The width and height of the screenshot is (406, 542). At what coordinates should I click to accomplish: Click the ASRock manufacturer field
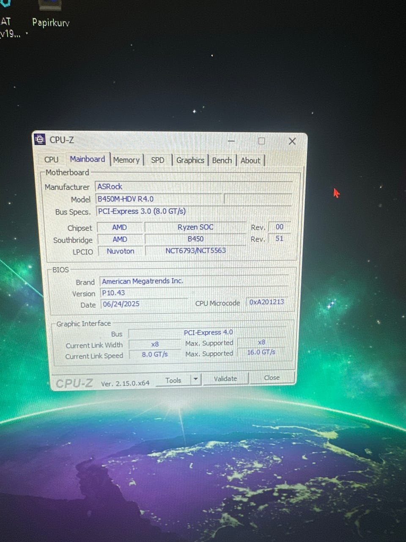point(194,186)
